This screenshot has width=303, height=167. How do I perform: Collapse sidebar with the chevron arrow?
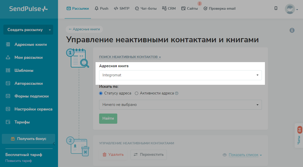pos(54,144)
